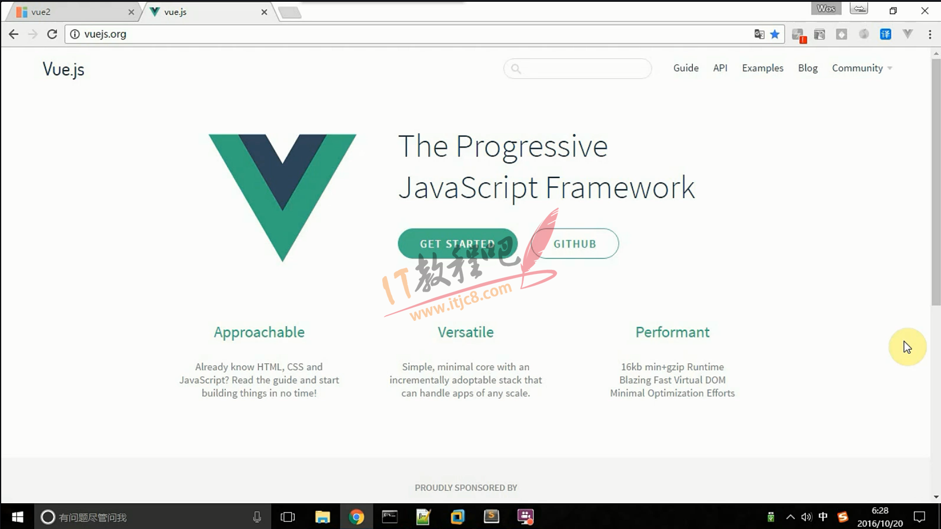Click the scrollbar up arrow
The height and width of the screenshot is (529, 941).
936,53
